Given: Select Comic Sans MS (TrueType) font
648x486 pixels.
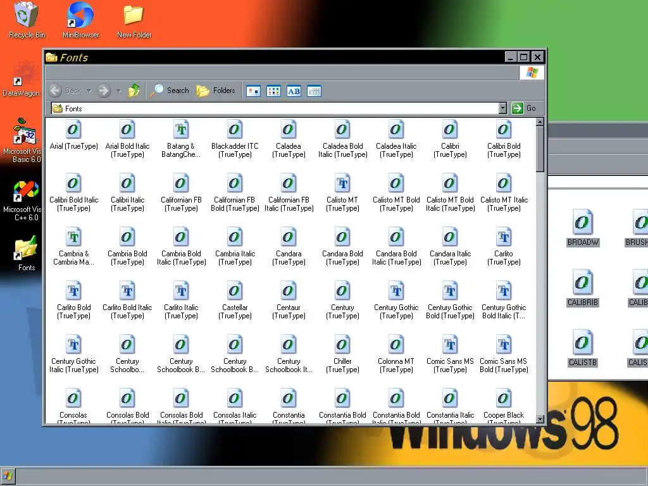Looking at the screenshot, I should click(450, 354).
